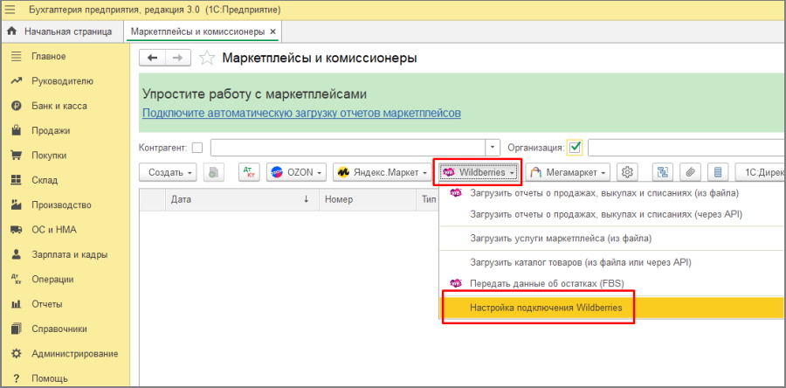Switch to Начальная страница tab
Screen dimensions: 786x388
[60, 31]
